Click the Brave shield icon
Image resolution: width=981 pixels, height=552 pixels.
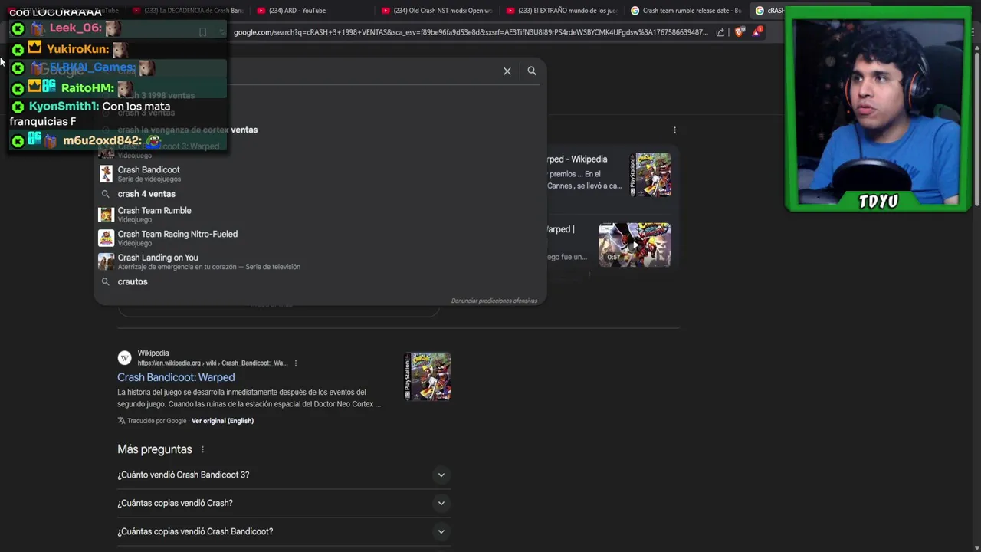point(739,32)
